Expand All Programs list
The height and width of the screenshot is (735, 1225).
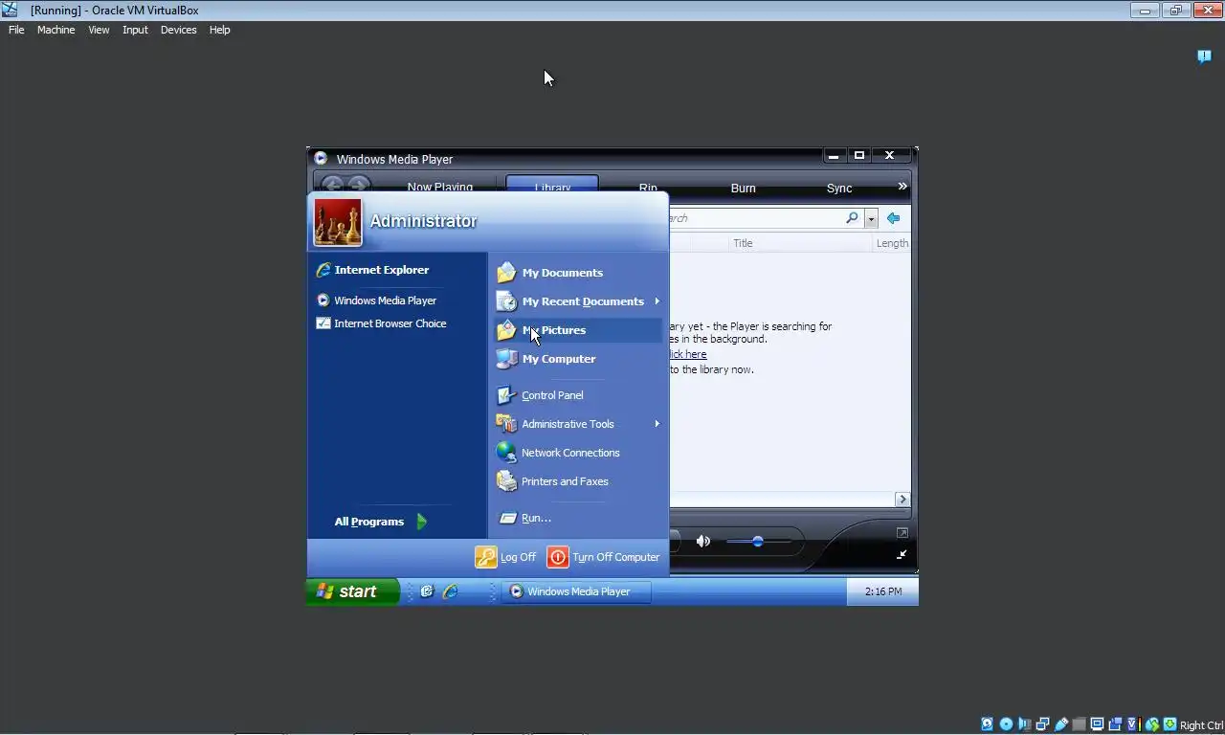[381, 522]
